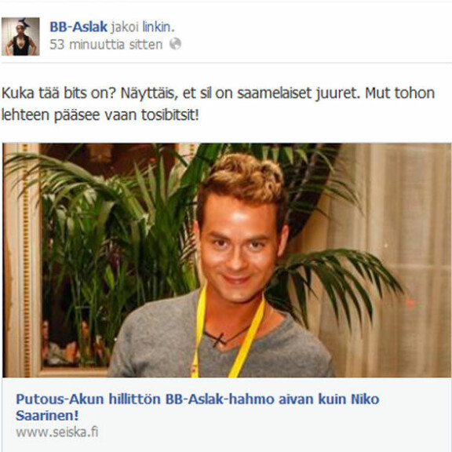
Task: Click the word 'linkin' in post header
Action: pos(157,27)
